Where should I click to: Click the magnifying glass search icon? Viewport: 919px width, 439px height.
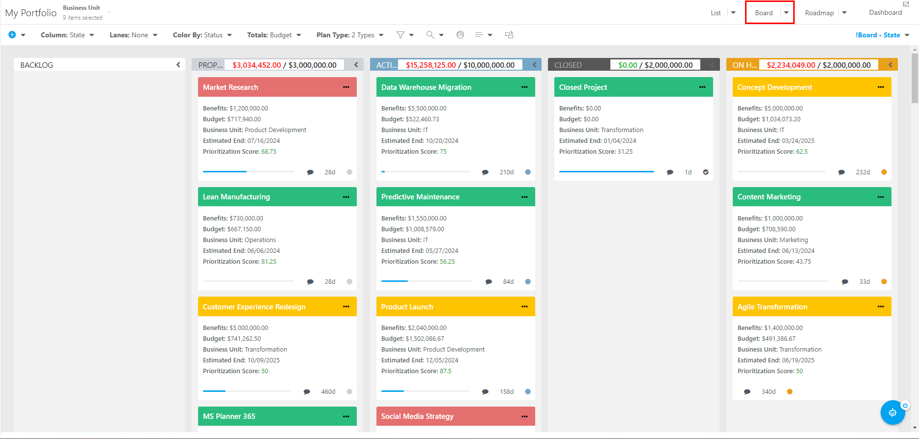click(430, 35)
